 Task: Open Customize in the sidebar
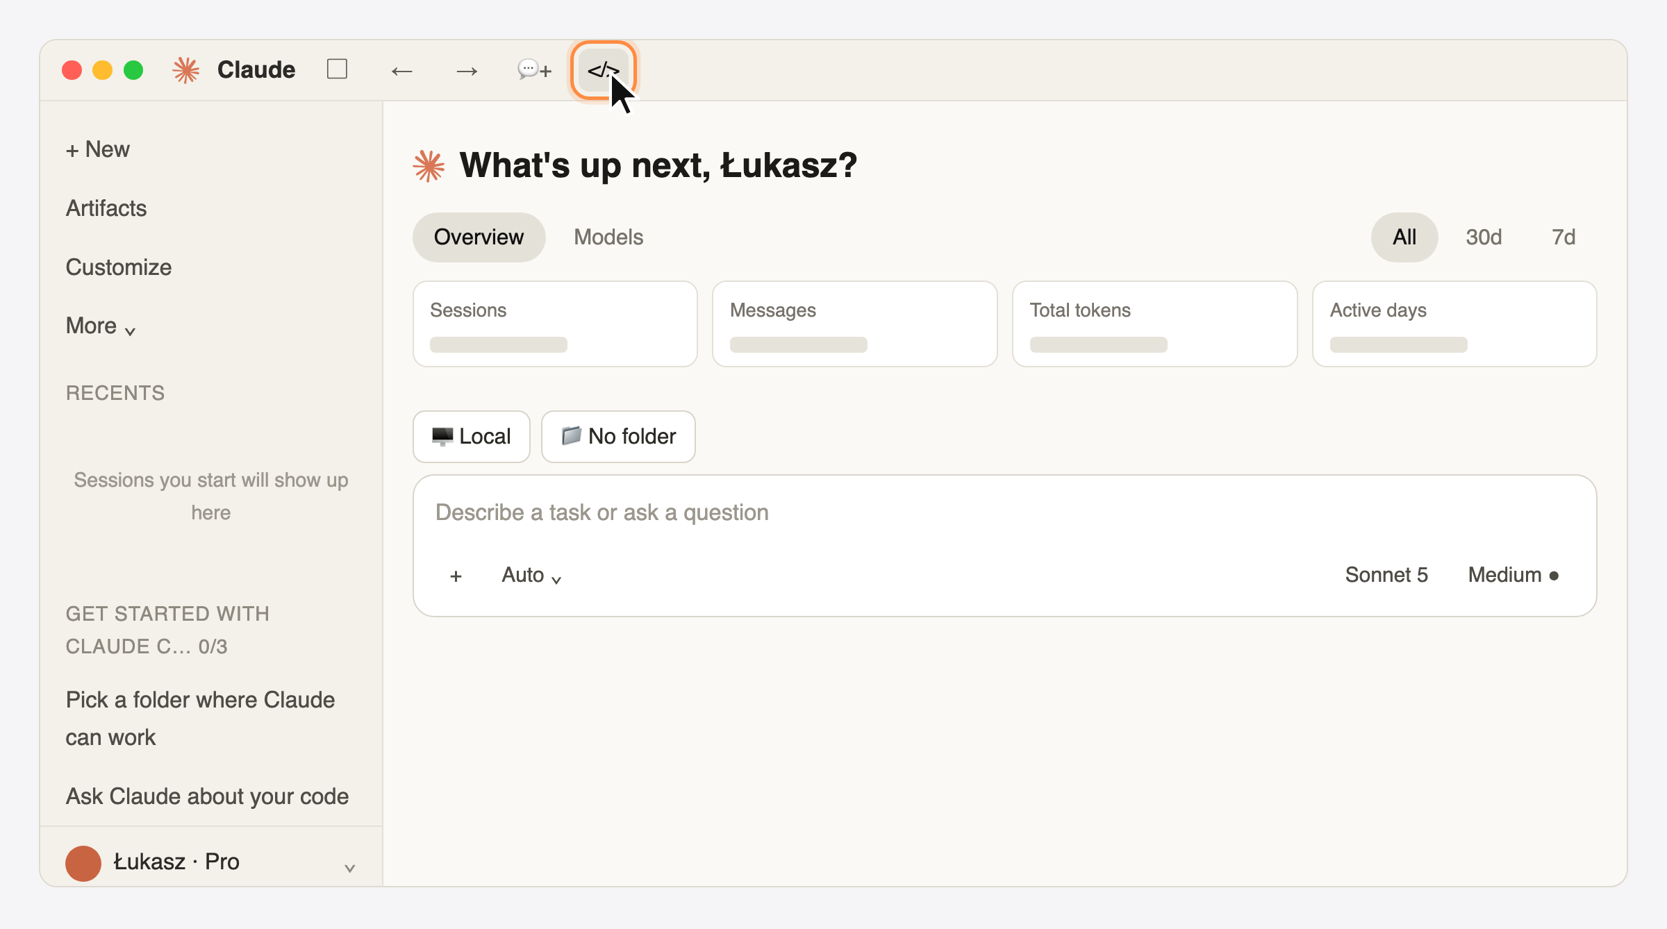click(119, 267)
